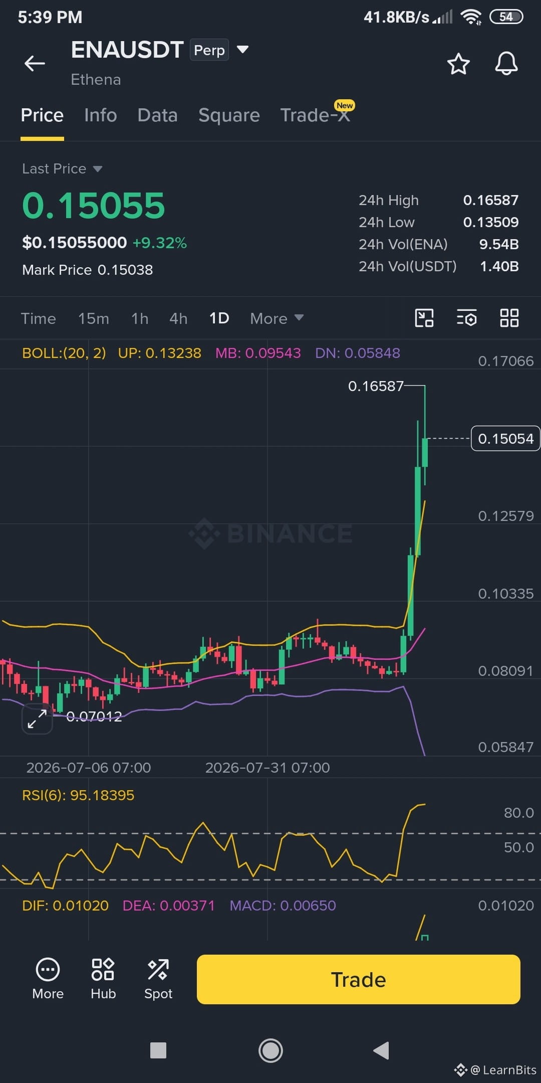
Task: Tap the Perp contract type badge
Action: [x=209, y=50]
